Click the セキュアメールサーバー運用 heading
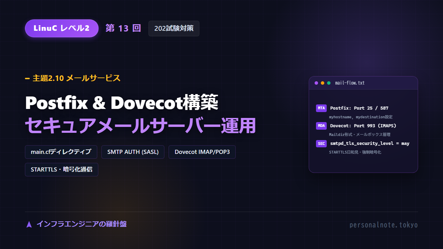 click(x=140, y=126)
